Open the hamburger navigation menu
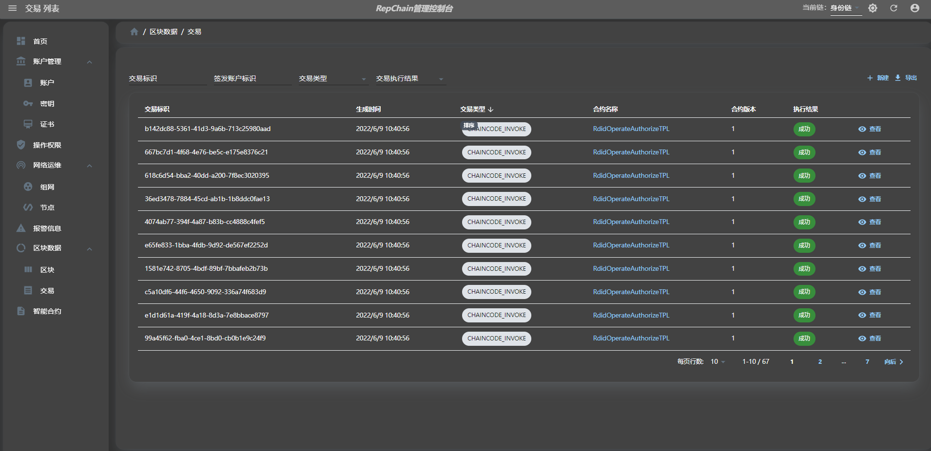Screen dimensions: 931x451 (13, 8)
